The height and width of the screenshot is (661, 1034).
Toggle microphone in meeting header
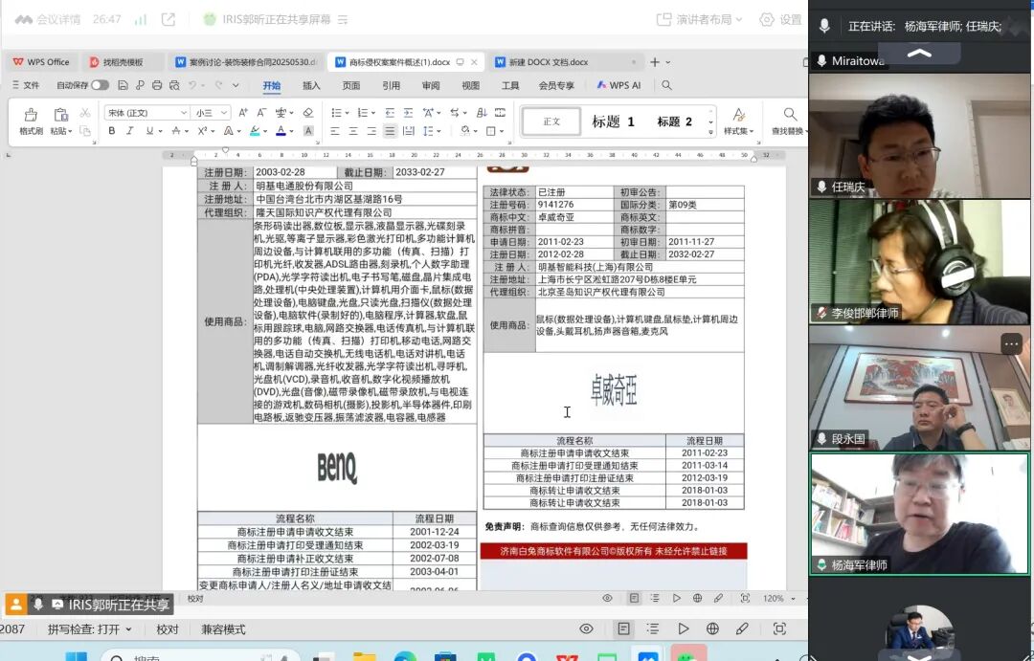824,26
